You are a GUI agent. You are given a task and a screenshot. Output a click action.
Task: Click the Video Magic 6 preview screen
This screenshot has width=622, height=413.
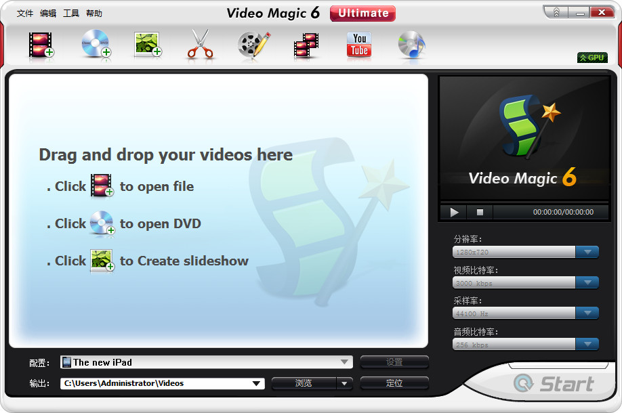524,139
